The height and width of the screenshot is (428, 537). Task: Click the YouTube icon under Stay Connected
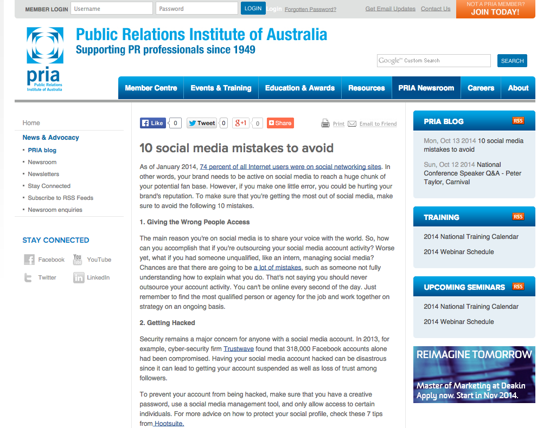click(x=78, y=260)
